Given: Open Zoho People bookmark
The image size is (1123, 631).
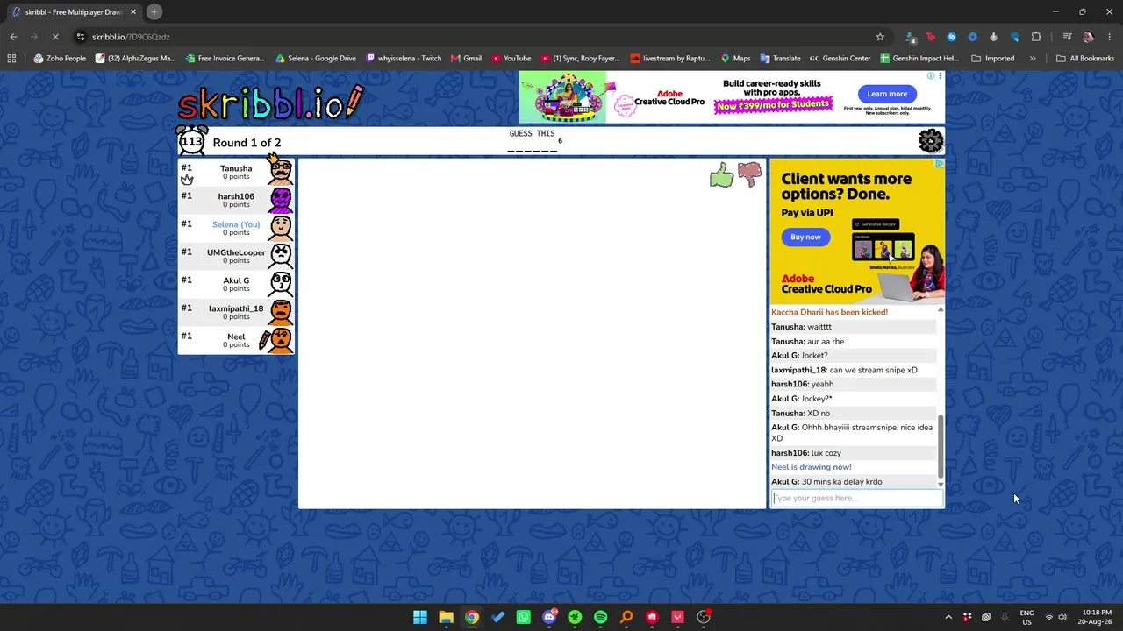Looking at the screenshot, I should pos(60,59).
